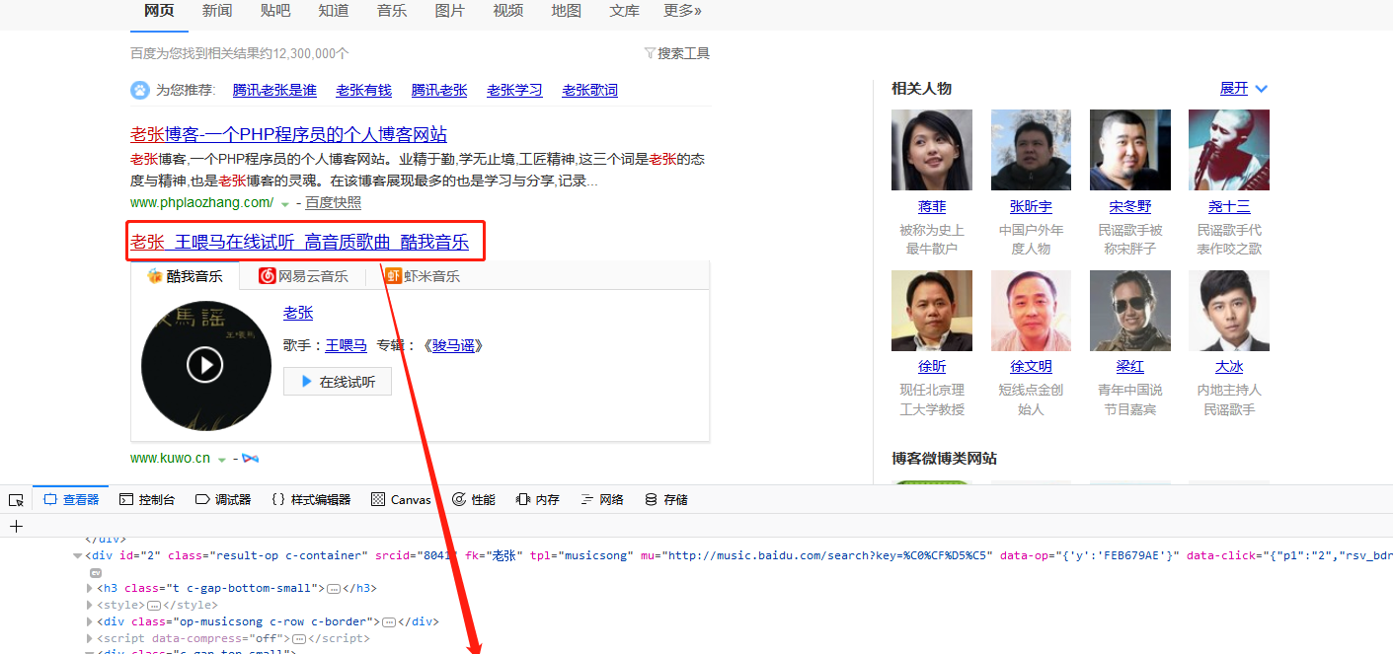
Task: Open 尧十三's portrait thumbnail
Action: tap(1229, 150)
